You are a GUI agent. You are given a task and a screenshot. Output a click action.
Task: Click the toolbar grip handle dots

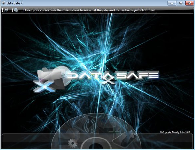pos(2,10)
